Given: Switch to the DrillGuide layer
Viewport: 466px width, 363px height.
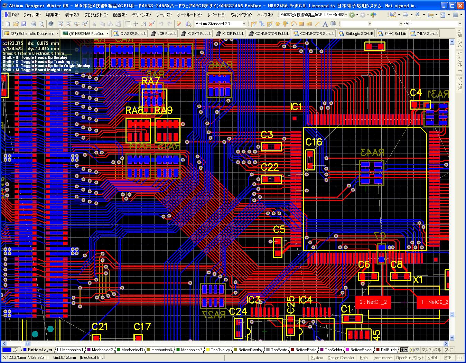Looking at the screenshot, I should pyautogui.click(x=386, y=350).
